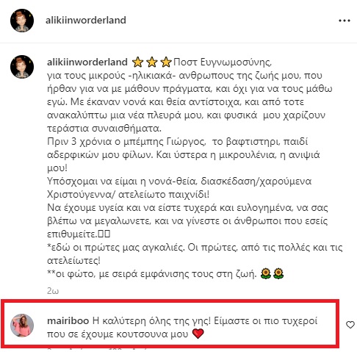Viewport: 357px width, 352px height.
Task: Click the caption author's profile picture
Action: point(22,67)
